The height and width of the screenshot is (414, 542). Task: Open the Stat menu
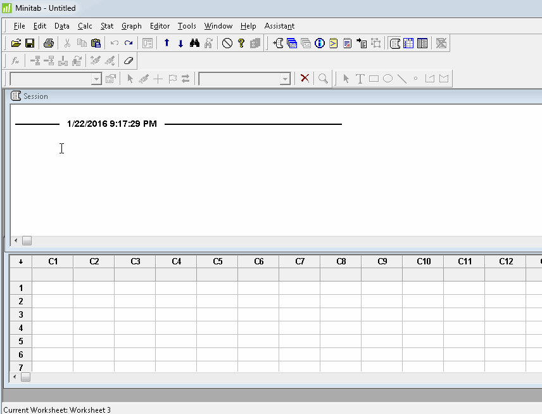(x=106, y=26)
